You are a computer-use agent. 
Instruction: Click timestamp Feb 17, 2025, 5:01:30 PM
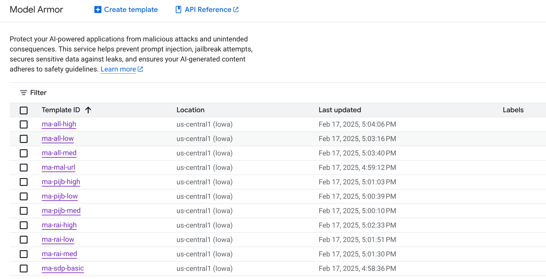(357, 254)
